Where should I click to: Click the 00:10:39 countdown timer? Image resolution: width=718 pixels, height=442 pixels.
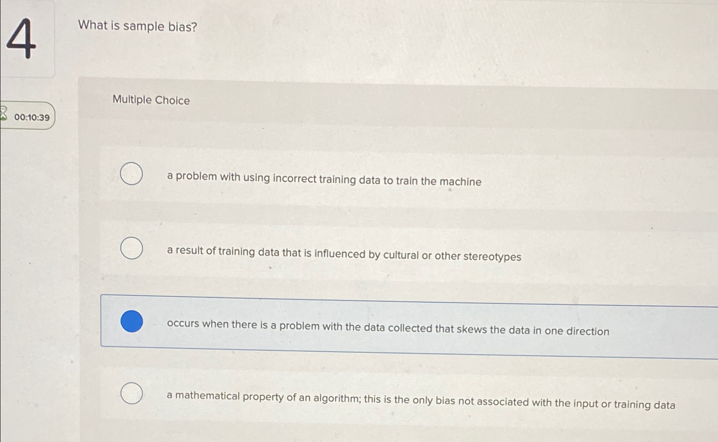tap(32, 117)
